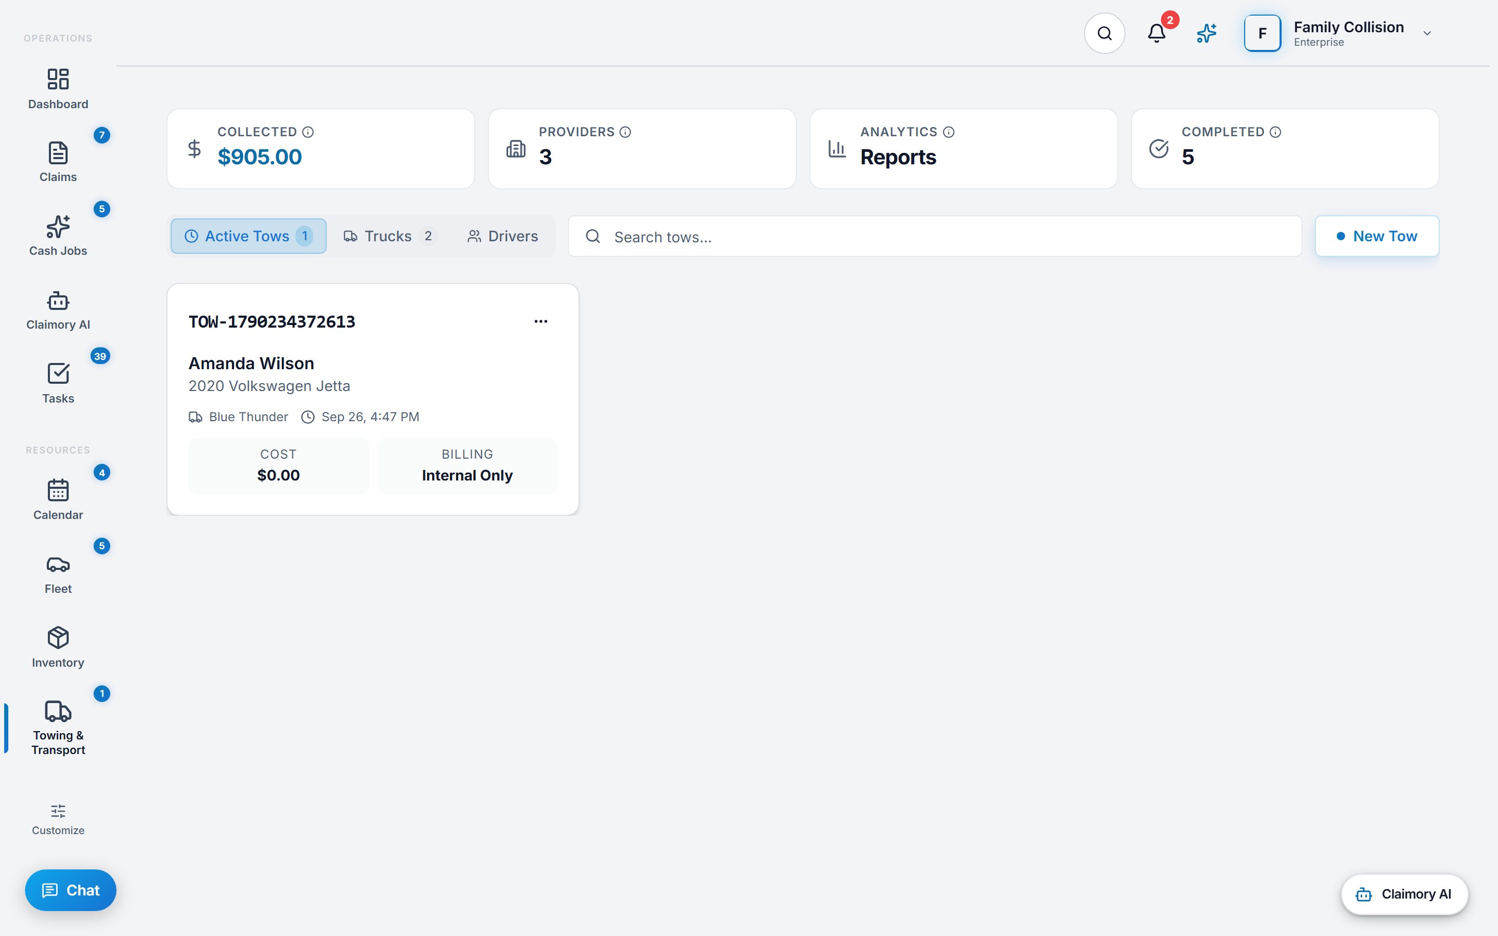This screenshot has width=1498, height=936.
Task: Click the global search magnifier button
Action: point(1104,33)
